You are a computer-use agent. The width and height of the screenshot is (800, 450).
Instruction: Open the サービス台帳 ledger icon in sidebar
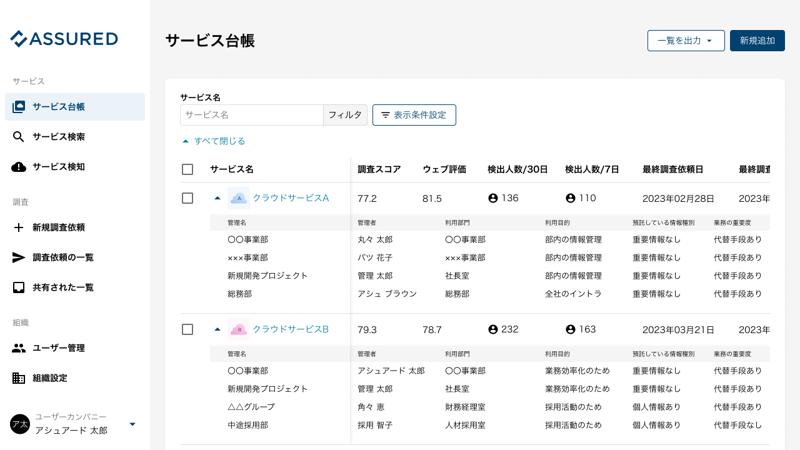19,106
